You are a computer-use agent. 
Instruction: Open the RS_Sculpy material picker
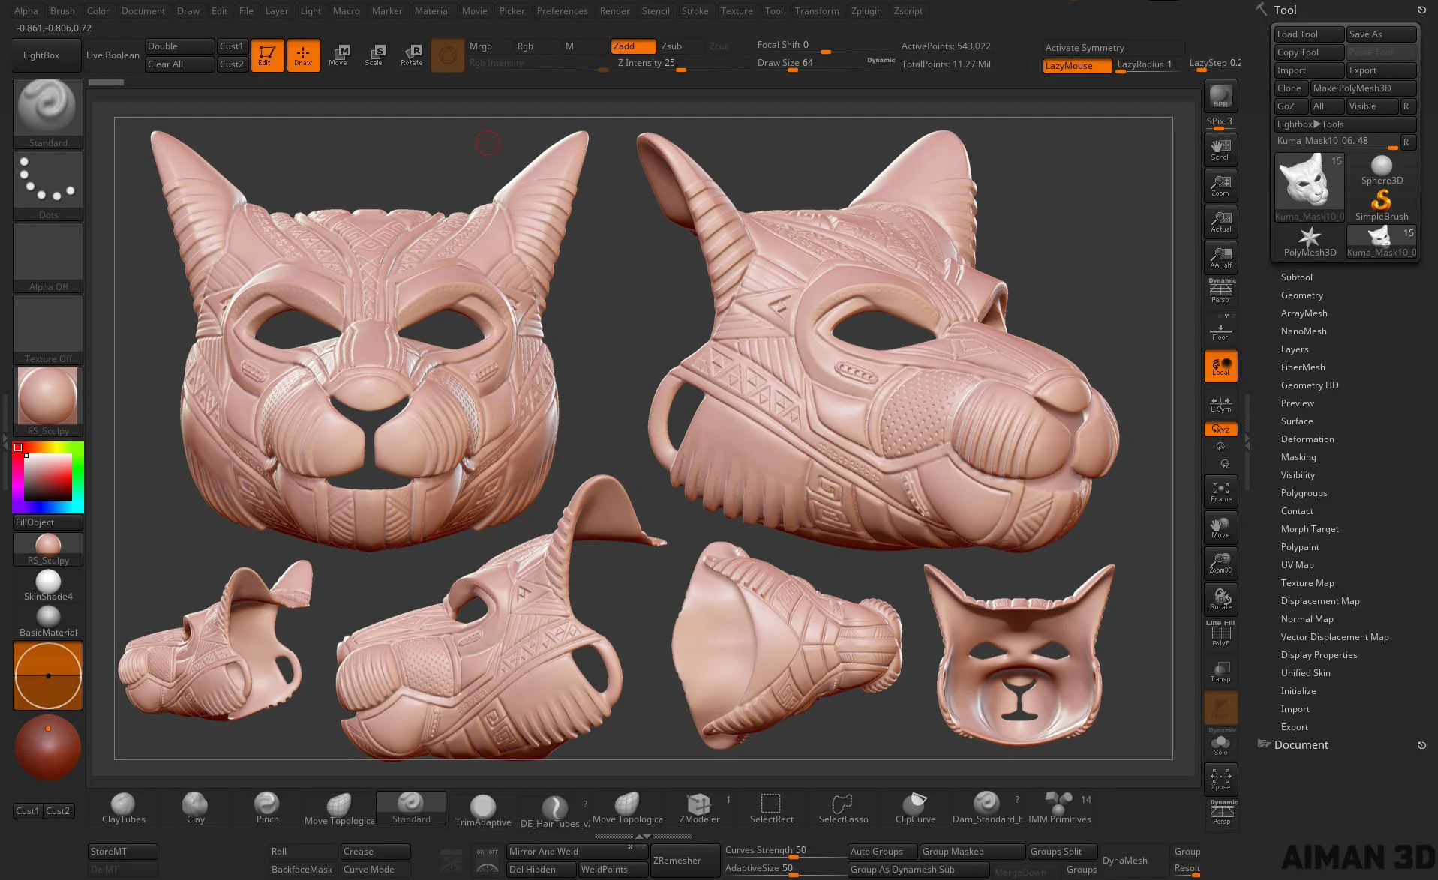click(x=48, y=401)
